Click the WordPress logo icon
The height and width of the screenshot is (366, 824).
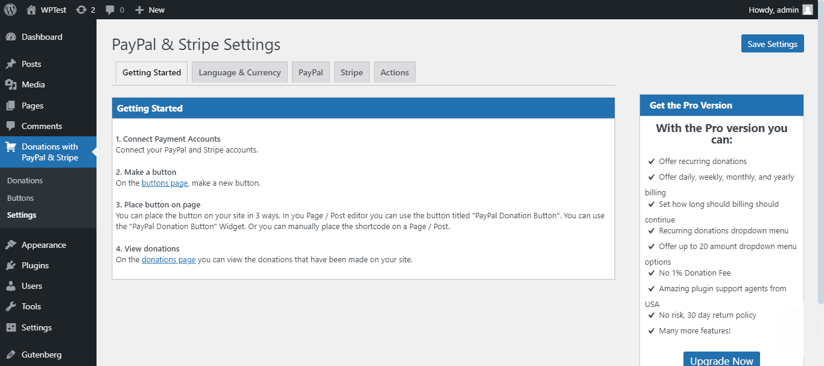(10, 10)
